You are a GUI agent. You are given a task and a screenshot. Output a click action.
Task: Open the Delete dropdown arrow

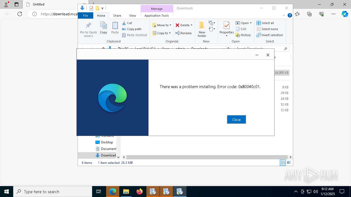tap(191, 25)
